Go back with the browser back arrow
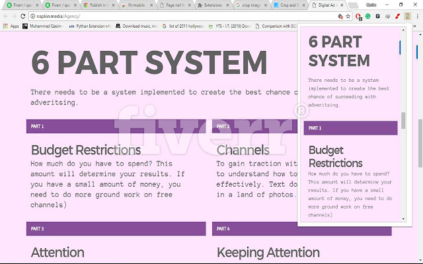 coord(6,16)
